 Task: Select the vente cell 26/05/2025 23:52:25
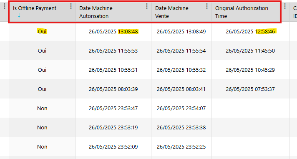181,146
